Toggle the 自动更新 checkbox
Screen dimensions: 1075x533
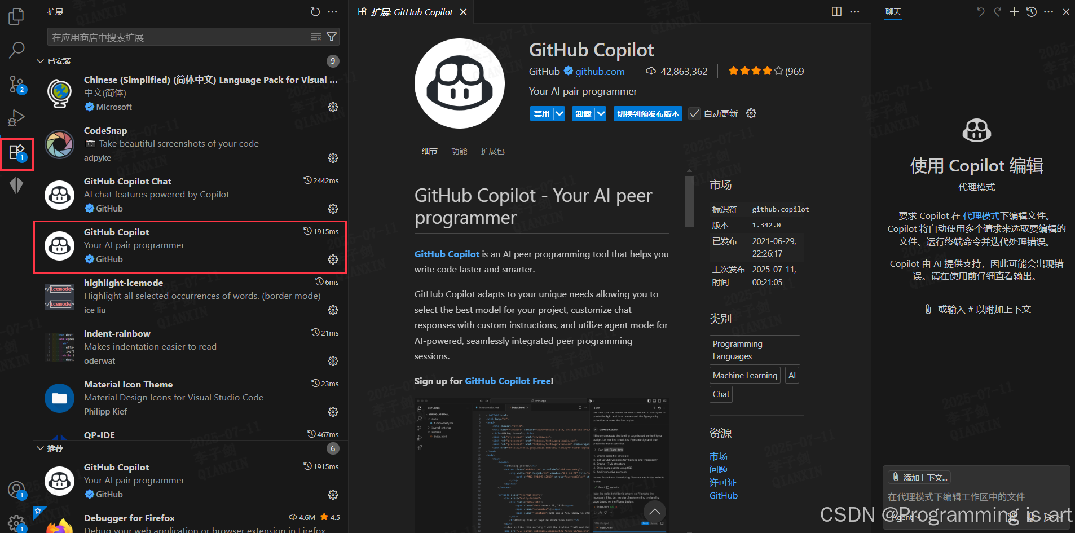[x=694, y=114]
